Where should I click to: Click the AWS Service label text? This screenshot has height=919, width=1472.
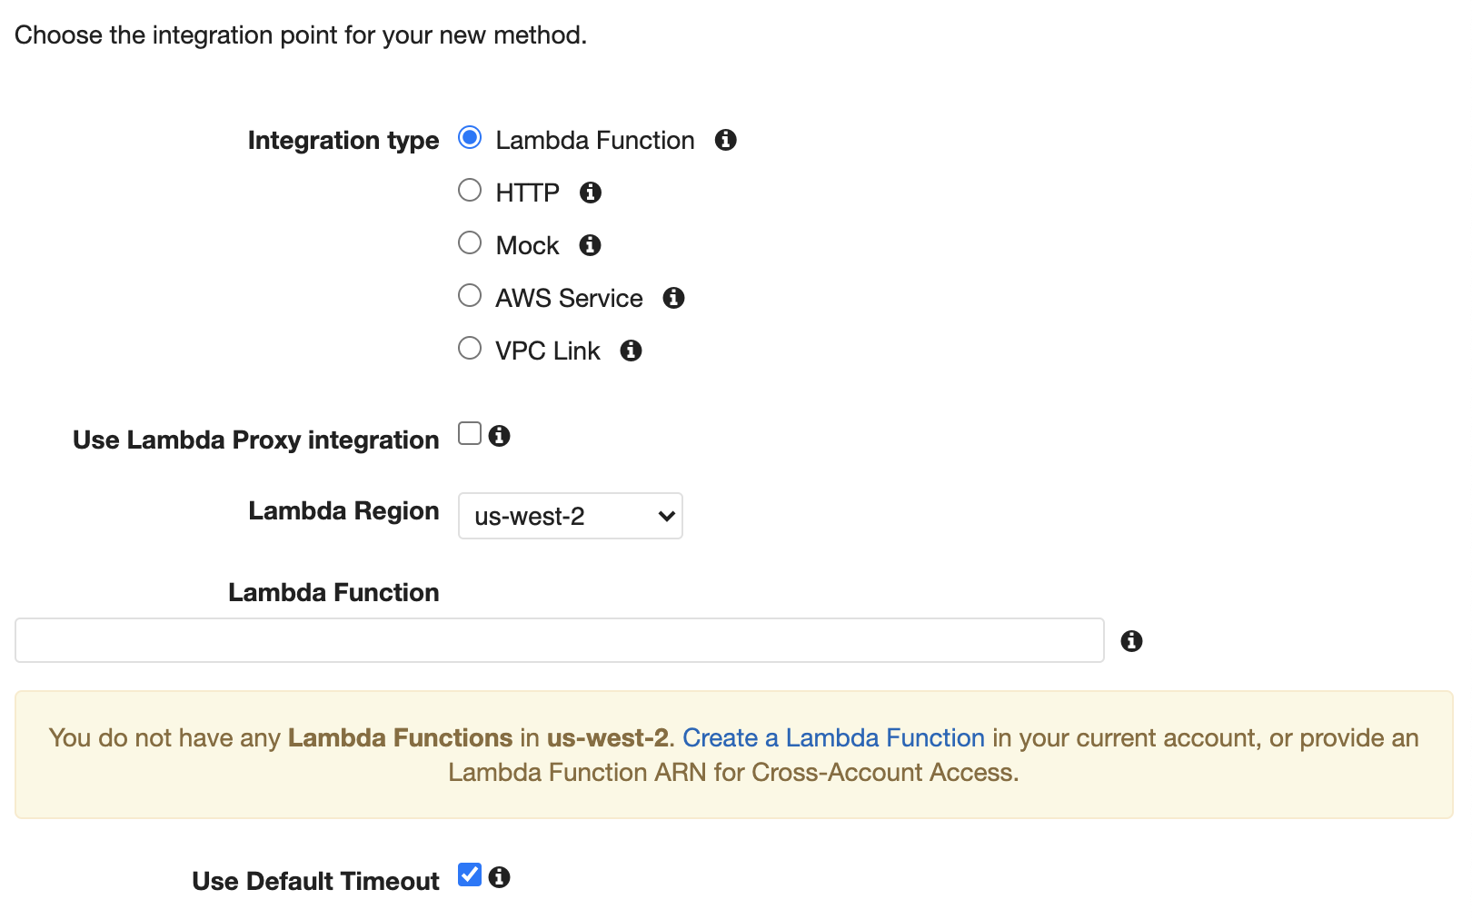click(x=569, y=298)
